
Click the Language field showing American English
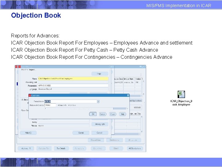point(73,89)
